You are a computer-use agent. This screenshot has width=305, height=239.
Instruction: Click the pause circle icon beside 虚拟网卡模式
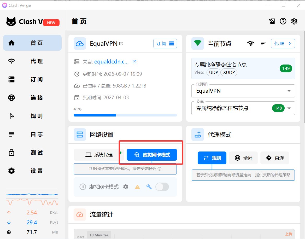83,187
